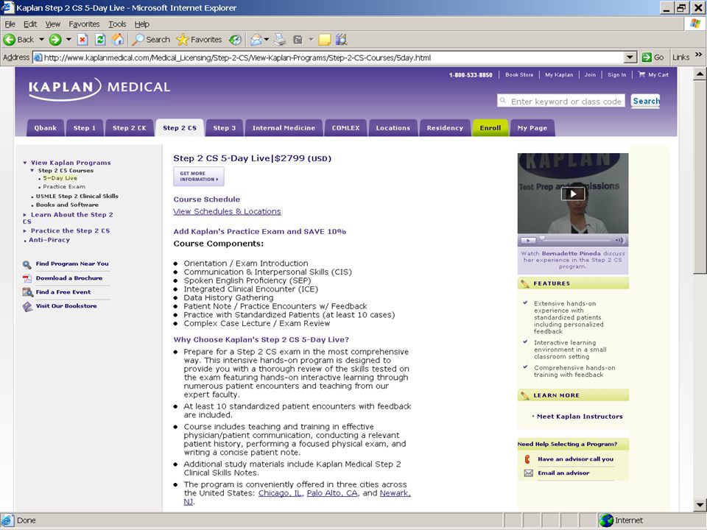Open the Back button history dropdown

coord(41,40)
